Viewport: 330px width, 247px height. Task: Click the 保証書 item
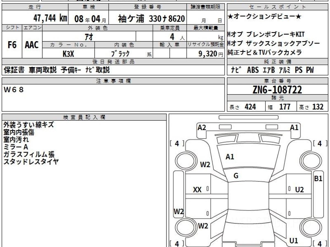(14, 70)
